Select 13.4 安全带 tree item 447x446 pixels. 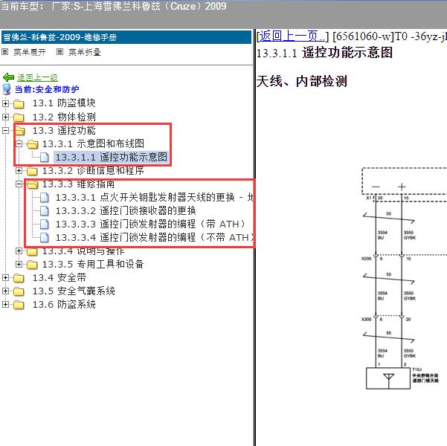(x=59, y=278)
